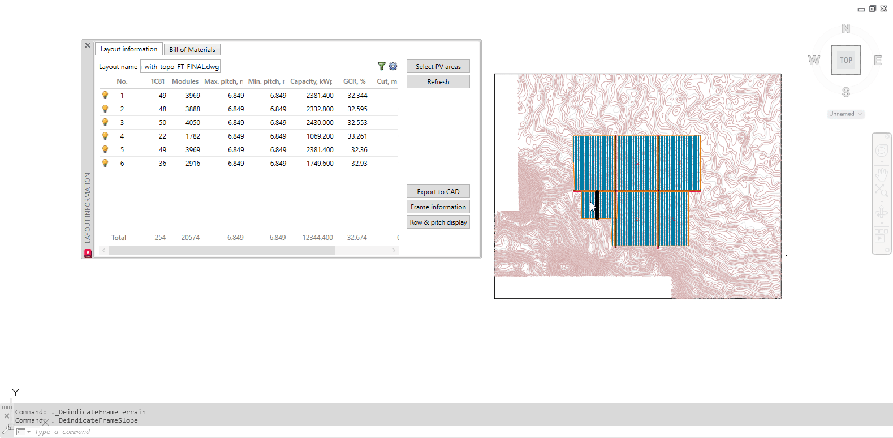The image size is (893, 438).
Task: Sort by the Max. pitch column header
Action: (x=223, y=81)
